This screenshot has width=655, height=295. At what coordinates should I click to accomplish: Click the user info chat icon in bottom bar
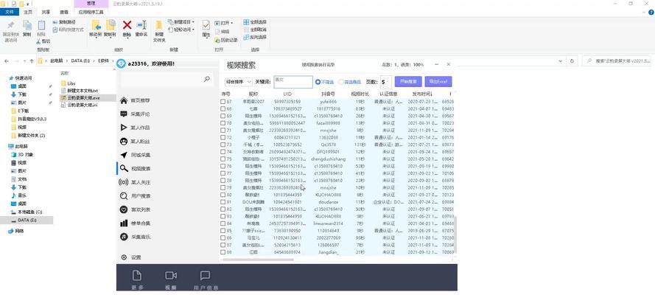click(x=205, y=275)
